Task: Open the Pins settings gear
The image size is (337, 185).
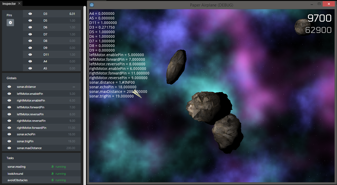Action: coord(10,23)
